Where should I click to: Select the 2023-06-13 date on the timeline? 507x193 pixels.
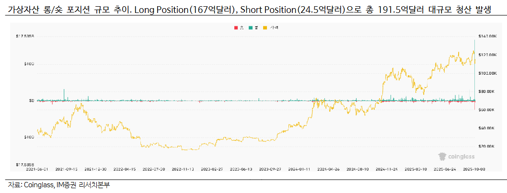point(242,169)
